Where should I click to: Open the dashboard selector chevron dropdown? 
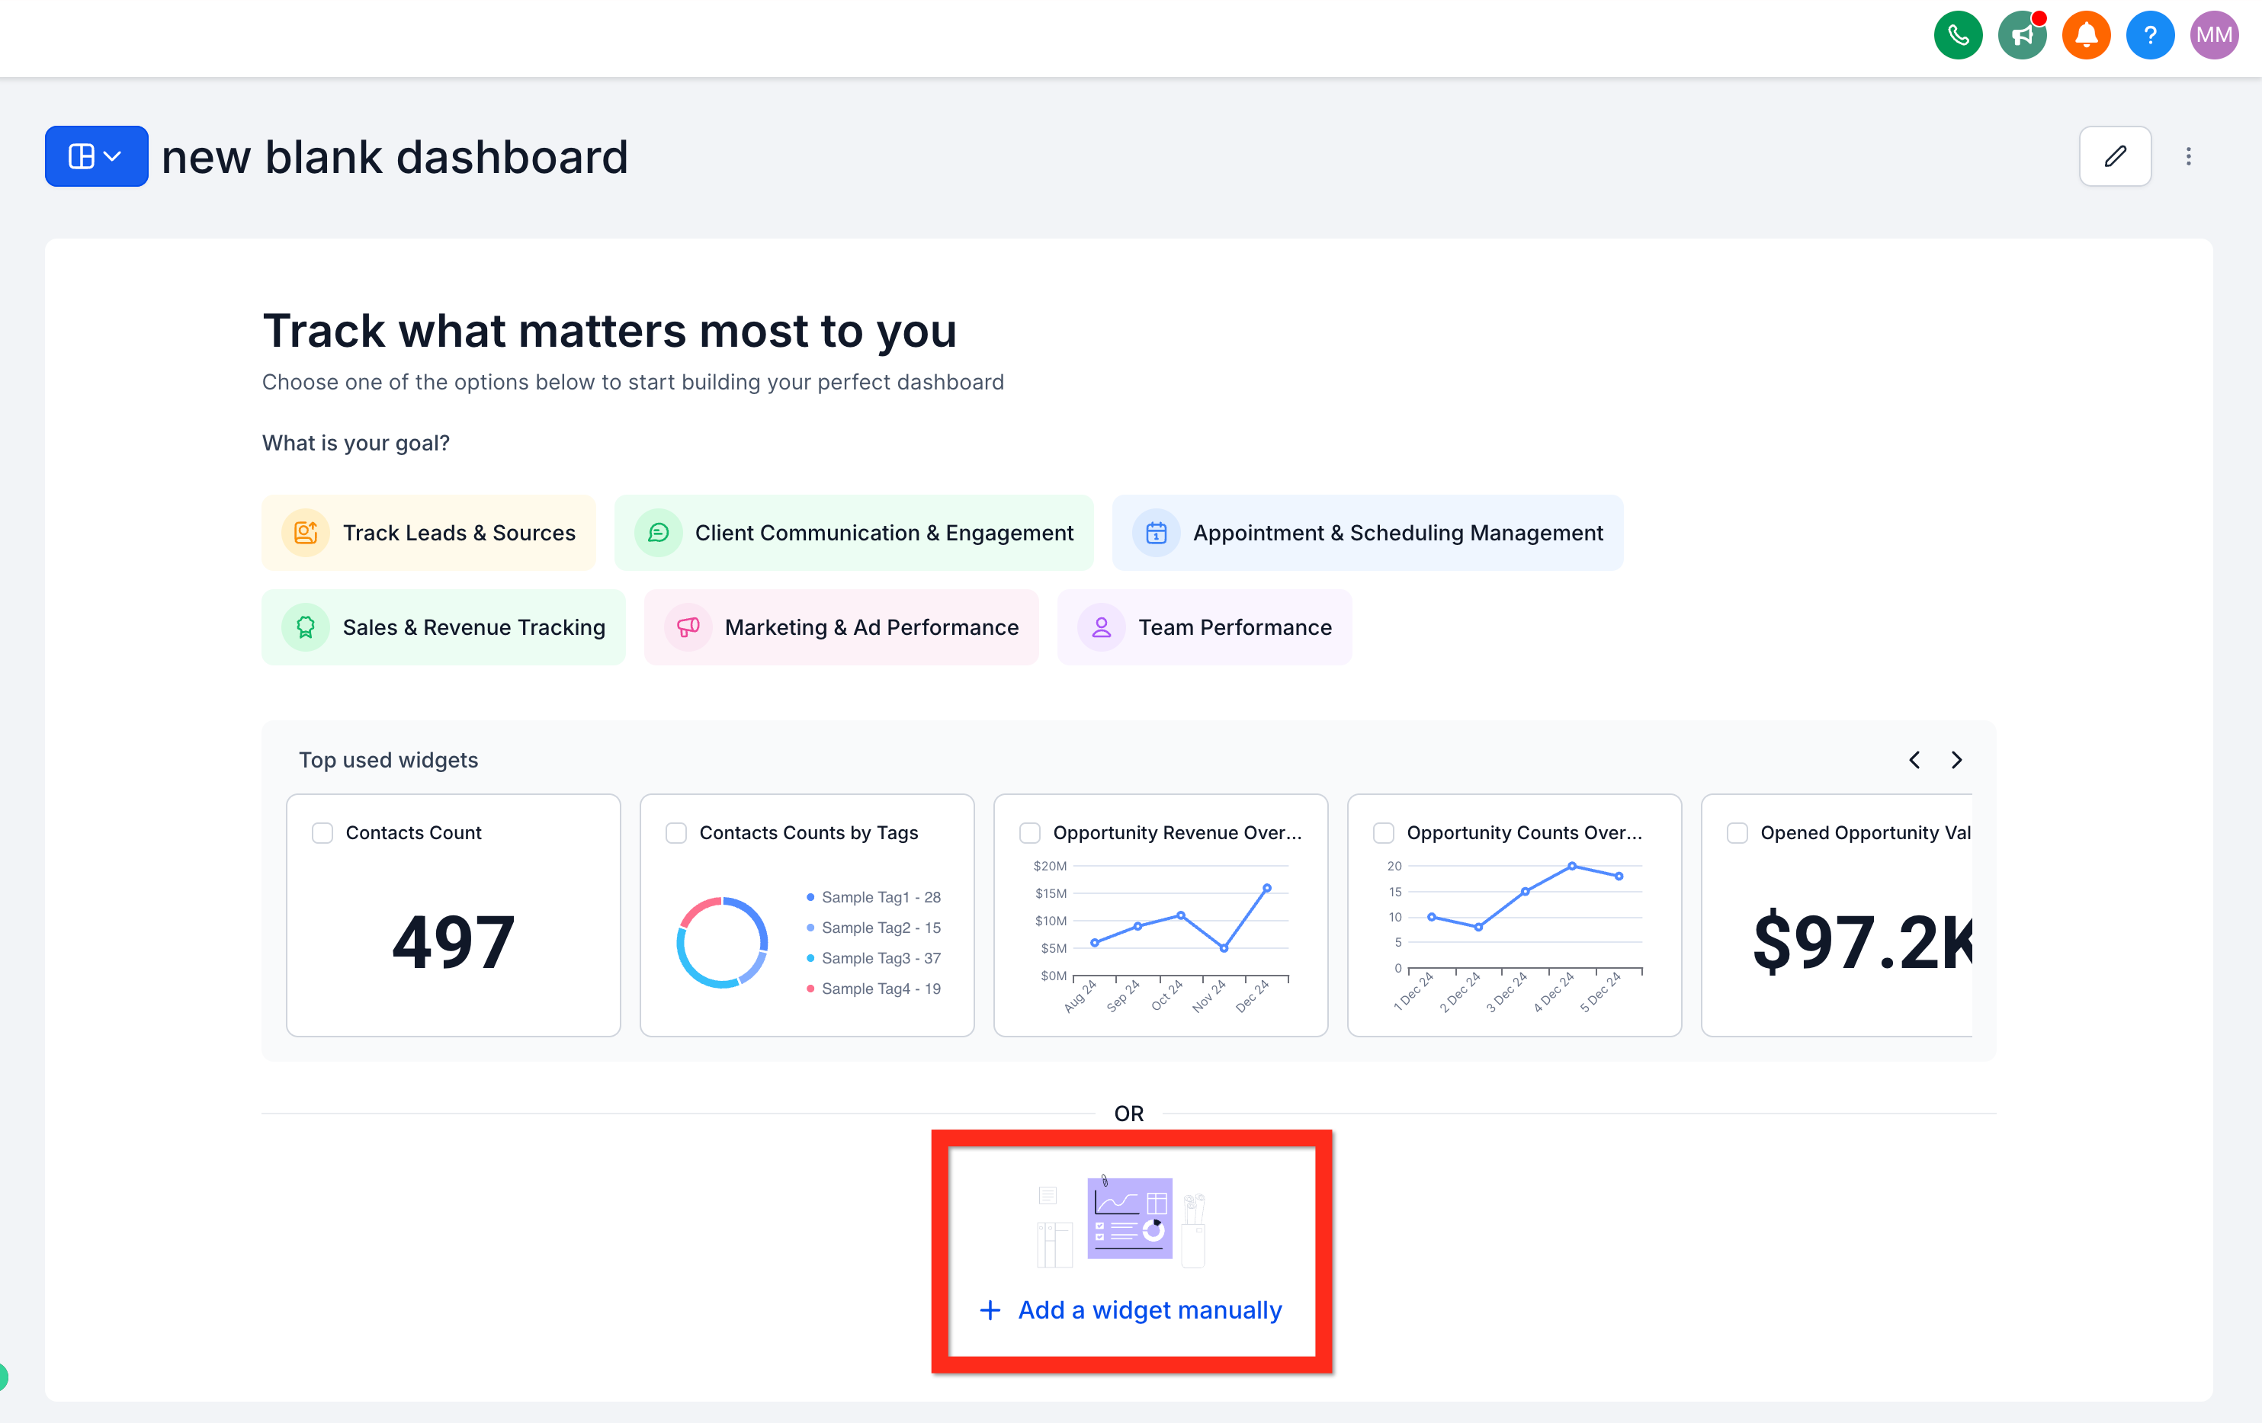pyautogui.click(x=114, y=155)
